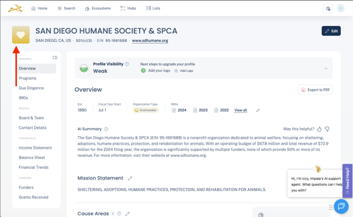
Task: Click the Export to PDF button
Action: (315, 90)
